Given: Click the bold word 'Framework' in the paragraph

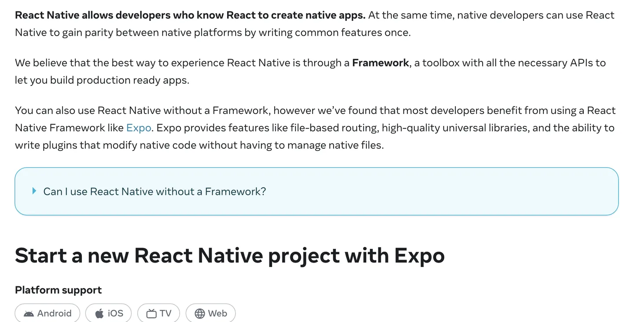Looking at the screenshot, I should point(380,63).
